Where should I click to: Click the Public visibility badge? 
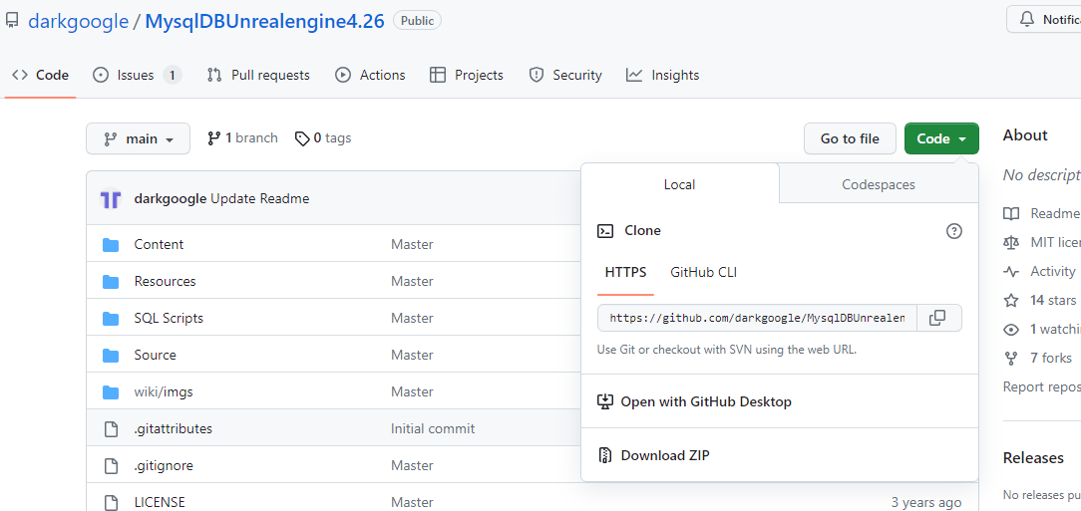(417, 21)
